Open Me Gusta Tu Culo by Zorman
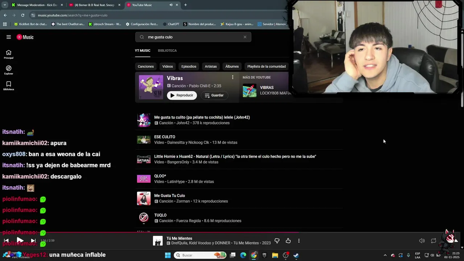Image resolution: width=464 pixels, height=261 pixels. (x=239, y=198)
